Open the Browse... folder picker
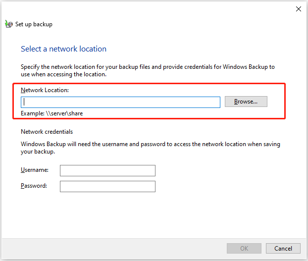This screenshot has height=261, width=308. (246, 102)
